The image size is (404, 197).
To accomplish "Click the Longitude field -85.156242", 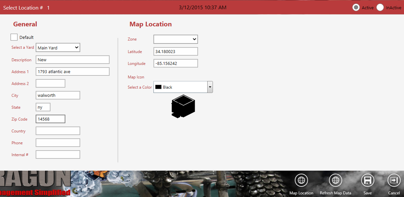I will [176, 63].
